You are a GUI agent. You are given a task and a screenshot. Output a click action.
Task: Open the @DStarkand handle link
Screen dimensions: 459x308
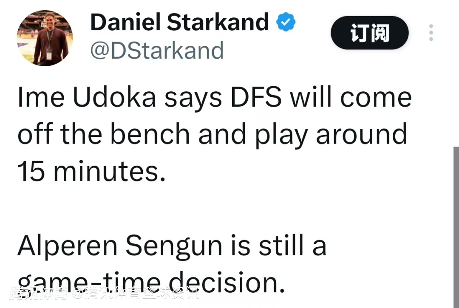(157, 51)
